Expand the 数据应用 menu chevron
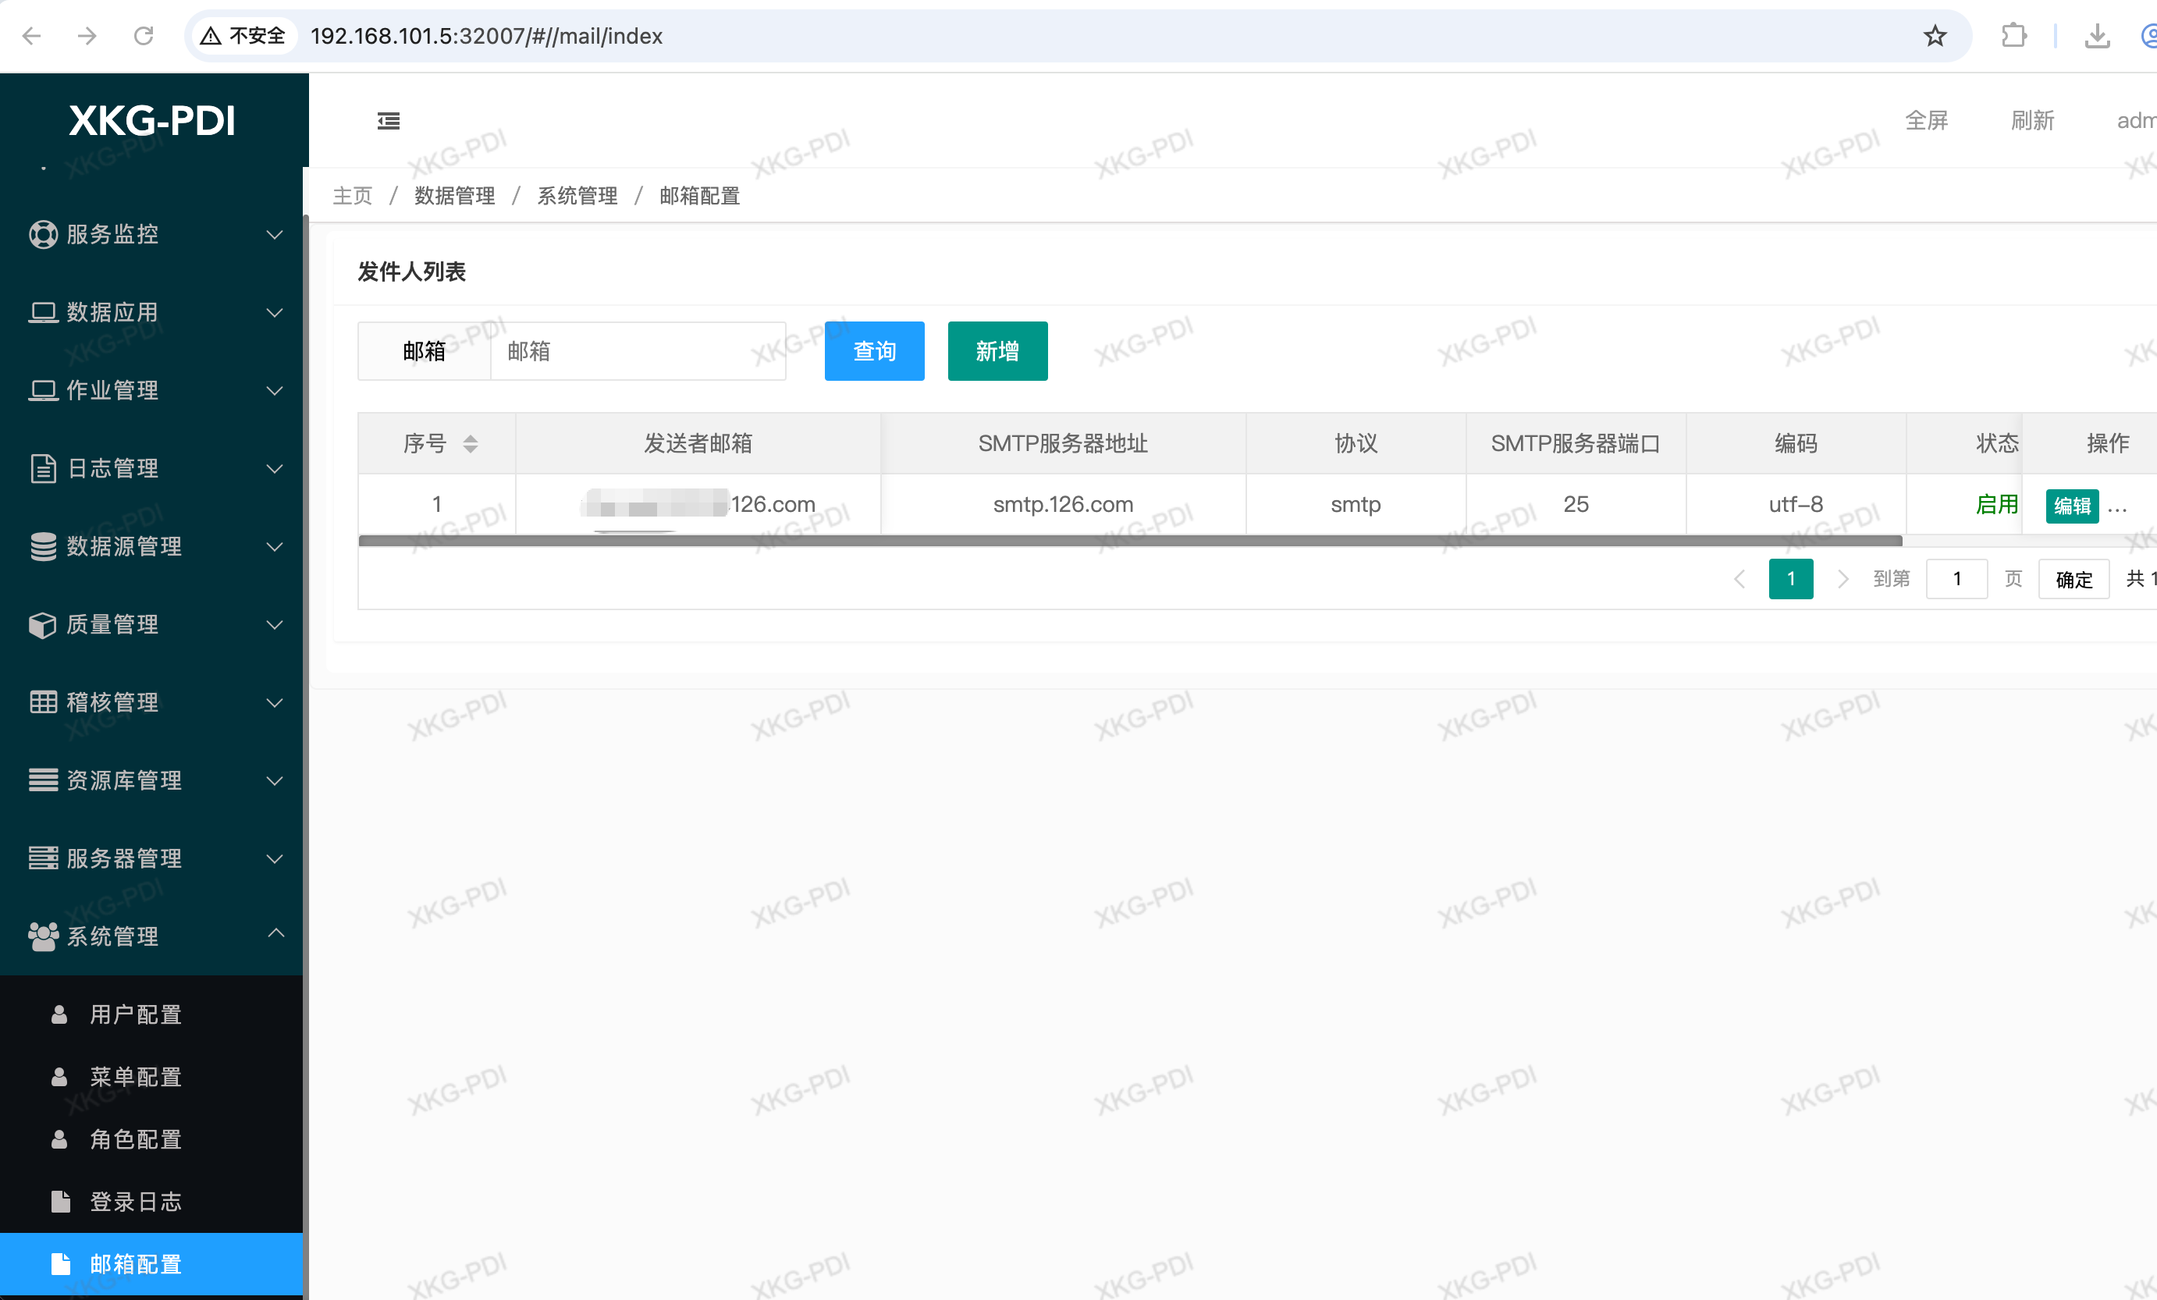The image size is (2157, 1300). tap(275, 313)
